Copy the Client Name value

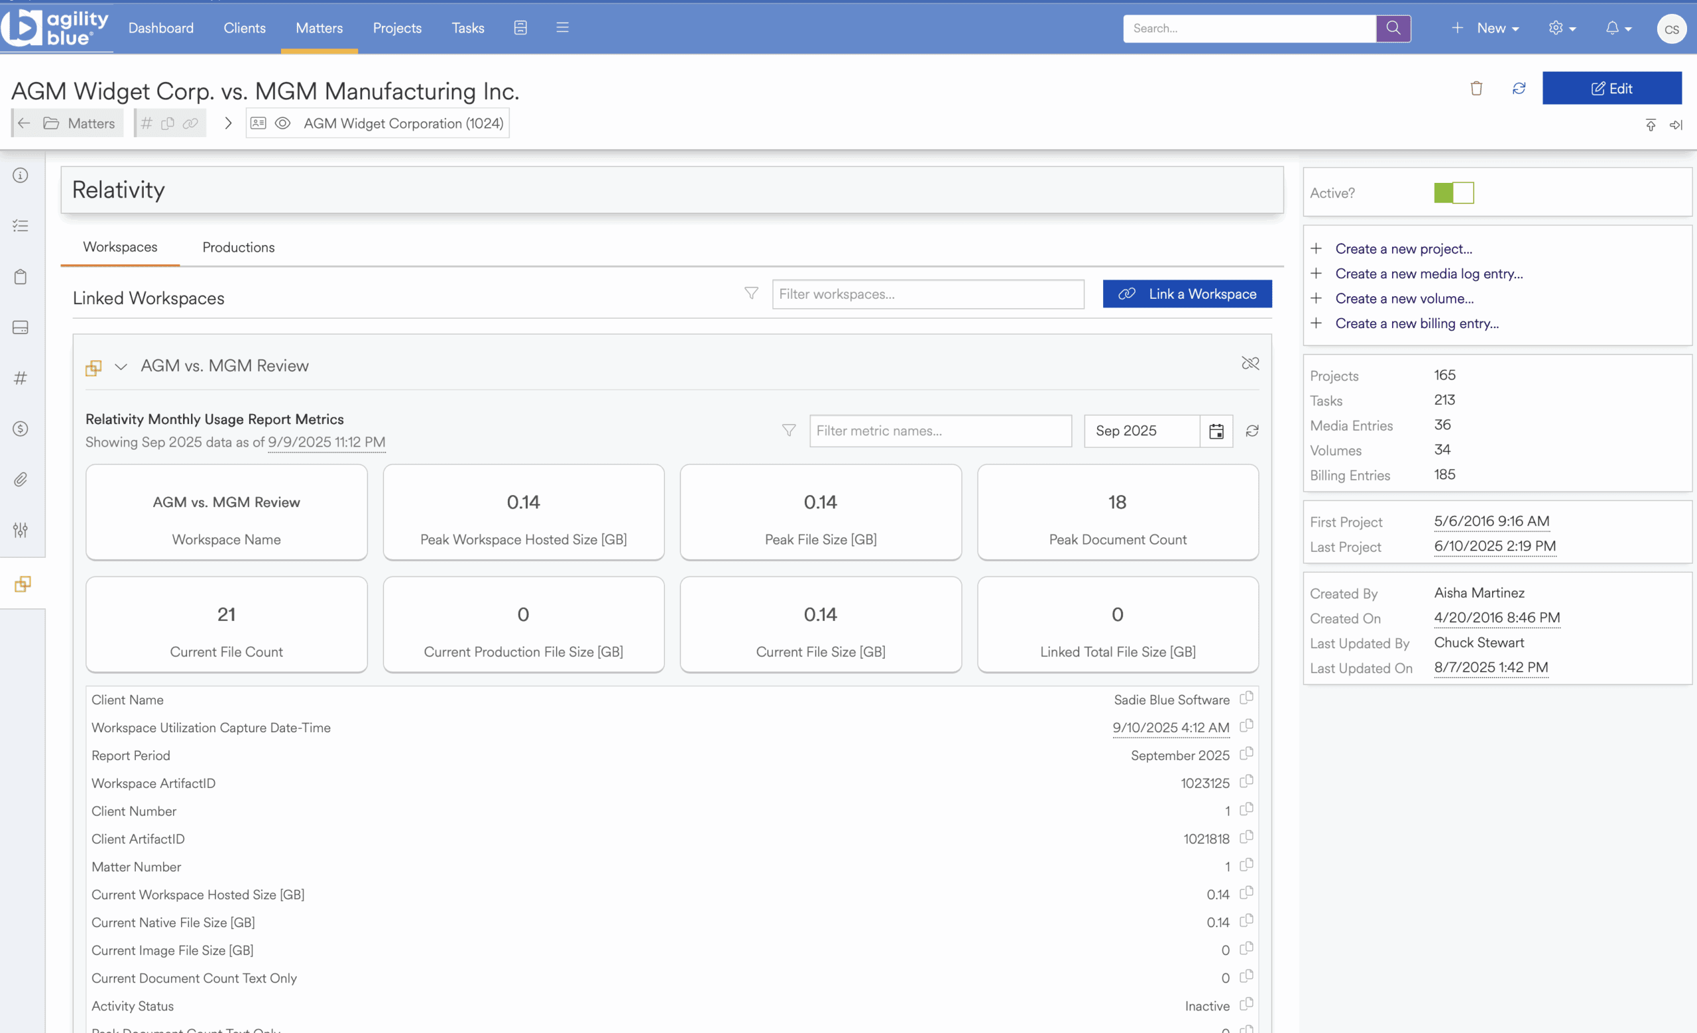pos(1246,698)
